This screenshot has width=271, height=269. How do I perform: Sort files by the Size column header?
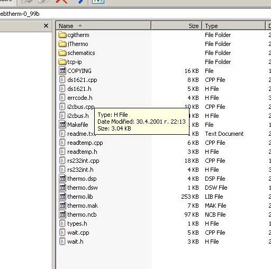[x=176, y=26]
